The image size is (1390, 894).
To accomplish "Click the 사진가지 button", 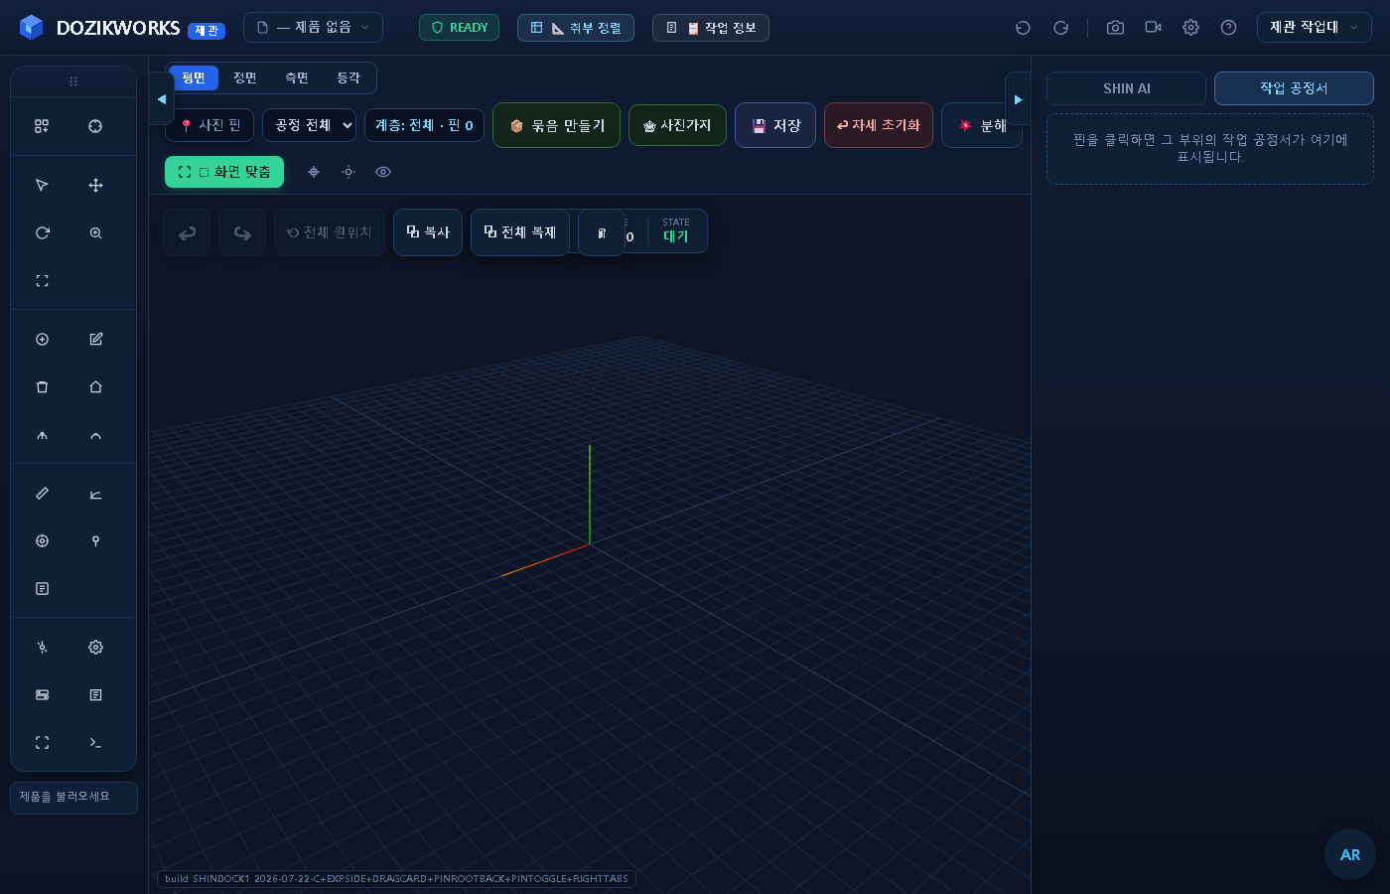I will pos(677,125).
